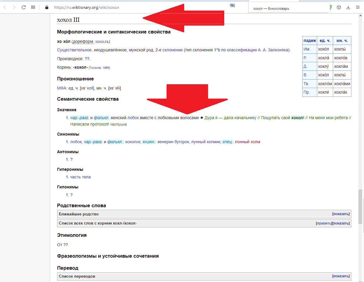
Task: Click the browser forward arrow
Action: pyautogui.click(x=14, y=7)
